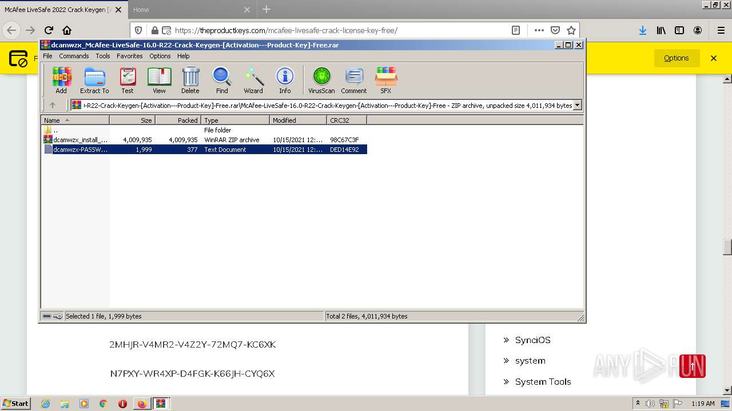The image size is (732, 411).
Task: Sort by Modified column header
Action: coord(298,120)
